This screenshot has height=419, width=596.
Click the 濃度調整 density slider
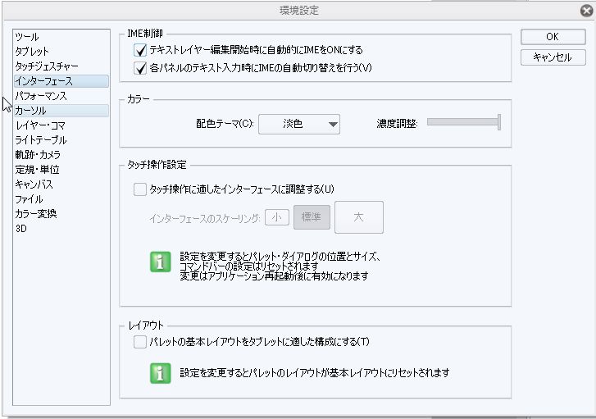click(463, 123)
